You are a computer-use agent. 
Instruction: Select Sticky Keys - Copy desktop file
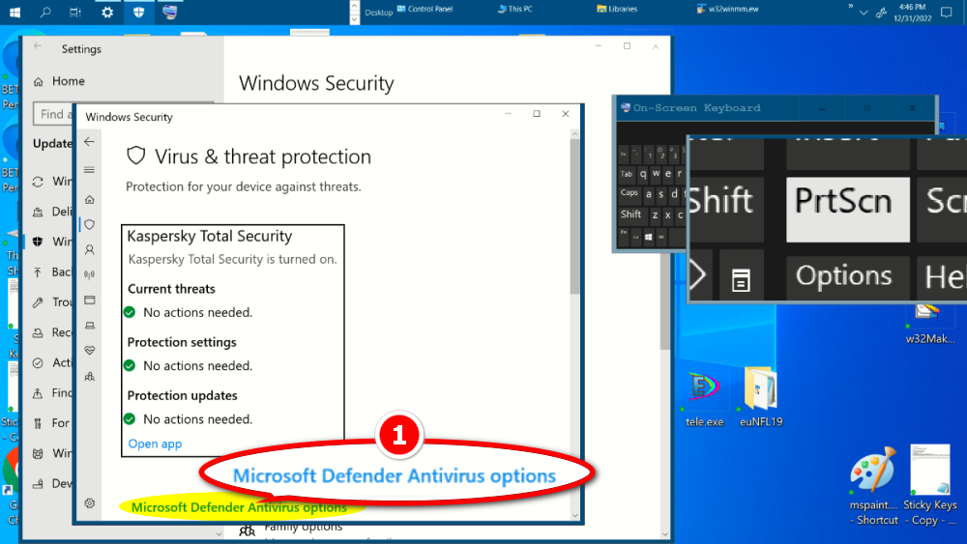(x=930, y=485)
